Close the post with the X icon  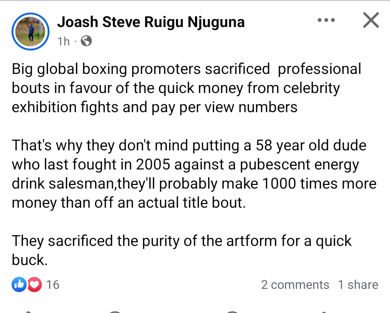(371, 21)
